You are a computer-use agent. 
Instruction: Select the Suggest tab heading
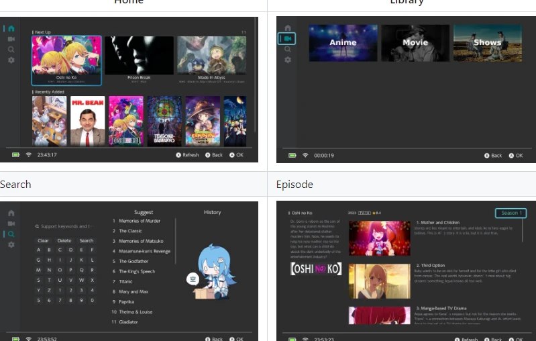point(144,212)
